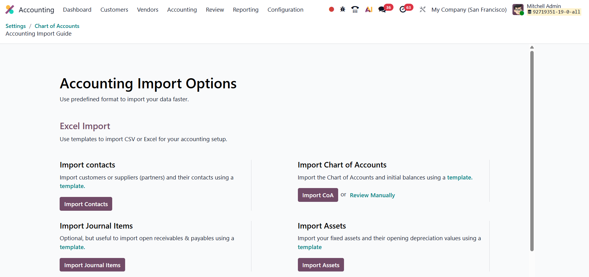This screenshot has height=277, width=589.
Task: Click the Review Manually link
Action: point(372,195)
